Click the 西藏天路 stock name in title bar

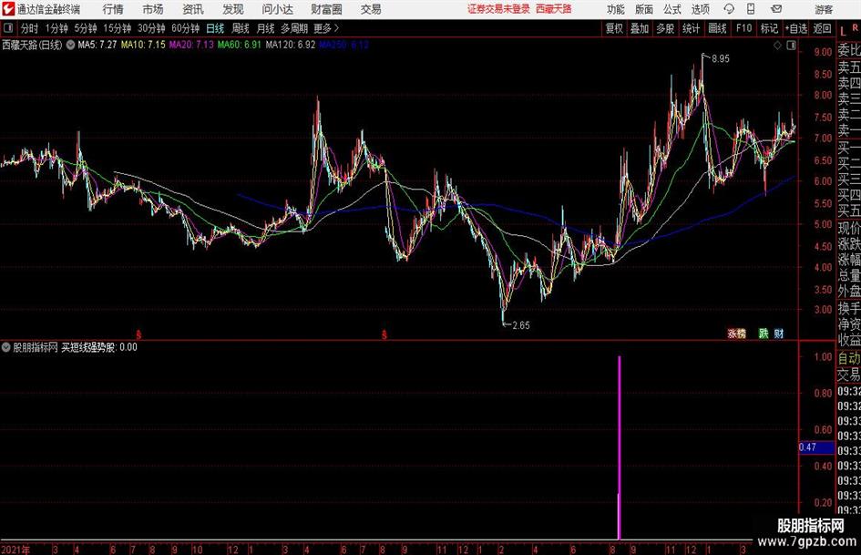[554, 9]
